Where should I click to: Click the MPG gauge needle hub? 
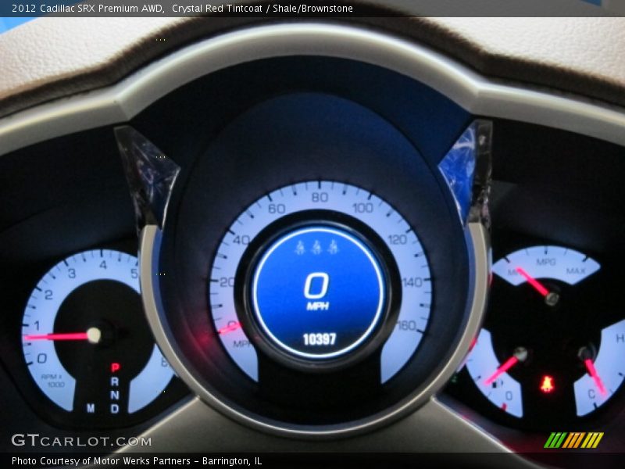(x=552, y=298)
